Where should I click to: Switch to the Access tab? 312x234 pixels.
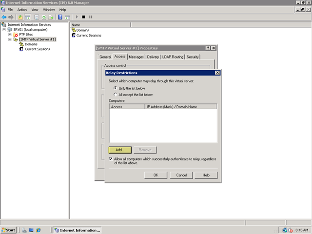(120, 57)
